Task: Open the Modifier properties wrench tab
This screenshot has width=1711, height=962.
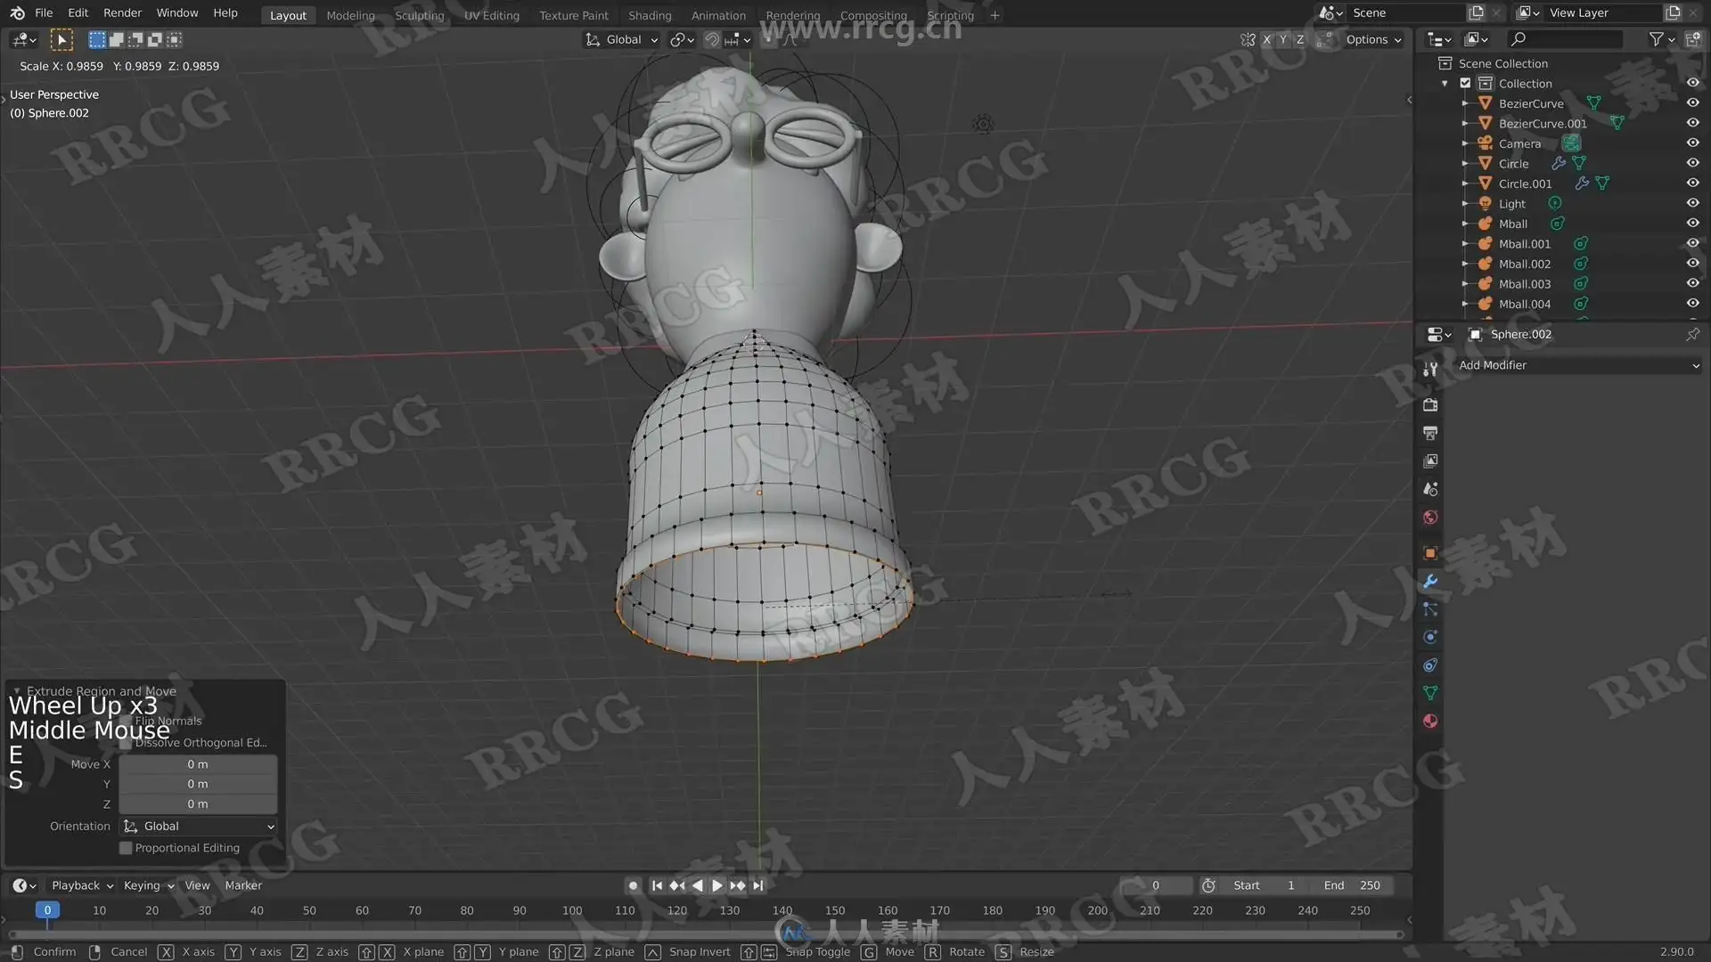Action: pos(1430,582)
